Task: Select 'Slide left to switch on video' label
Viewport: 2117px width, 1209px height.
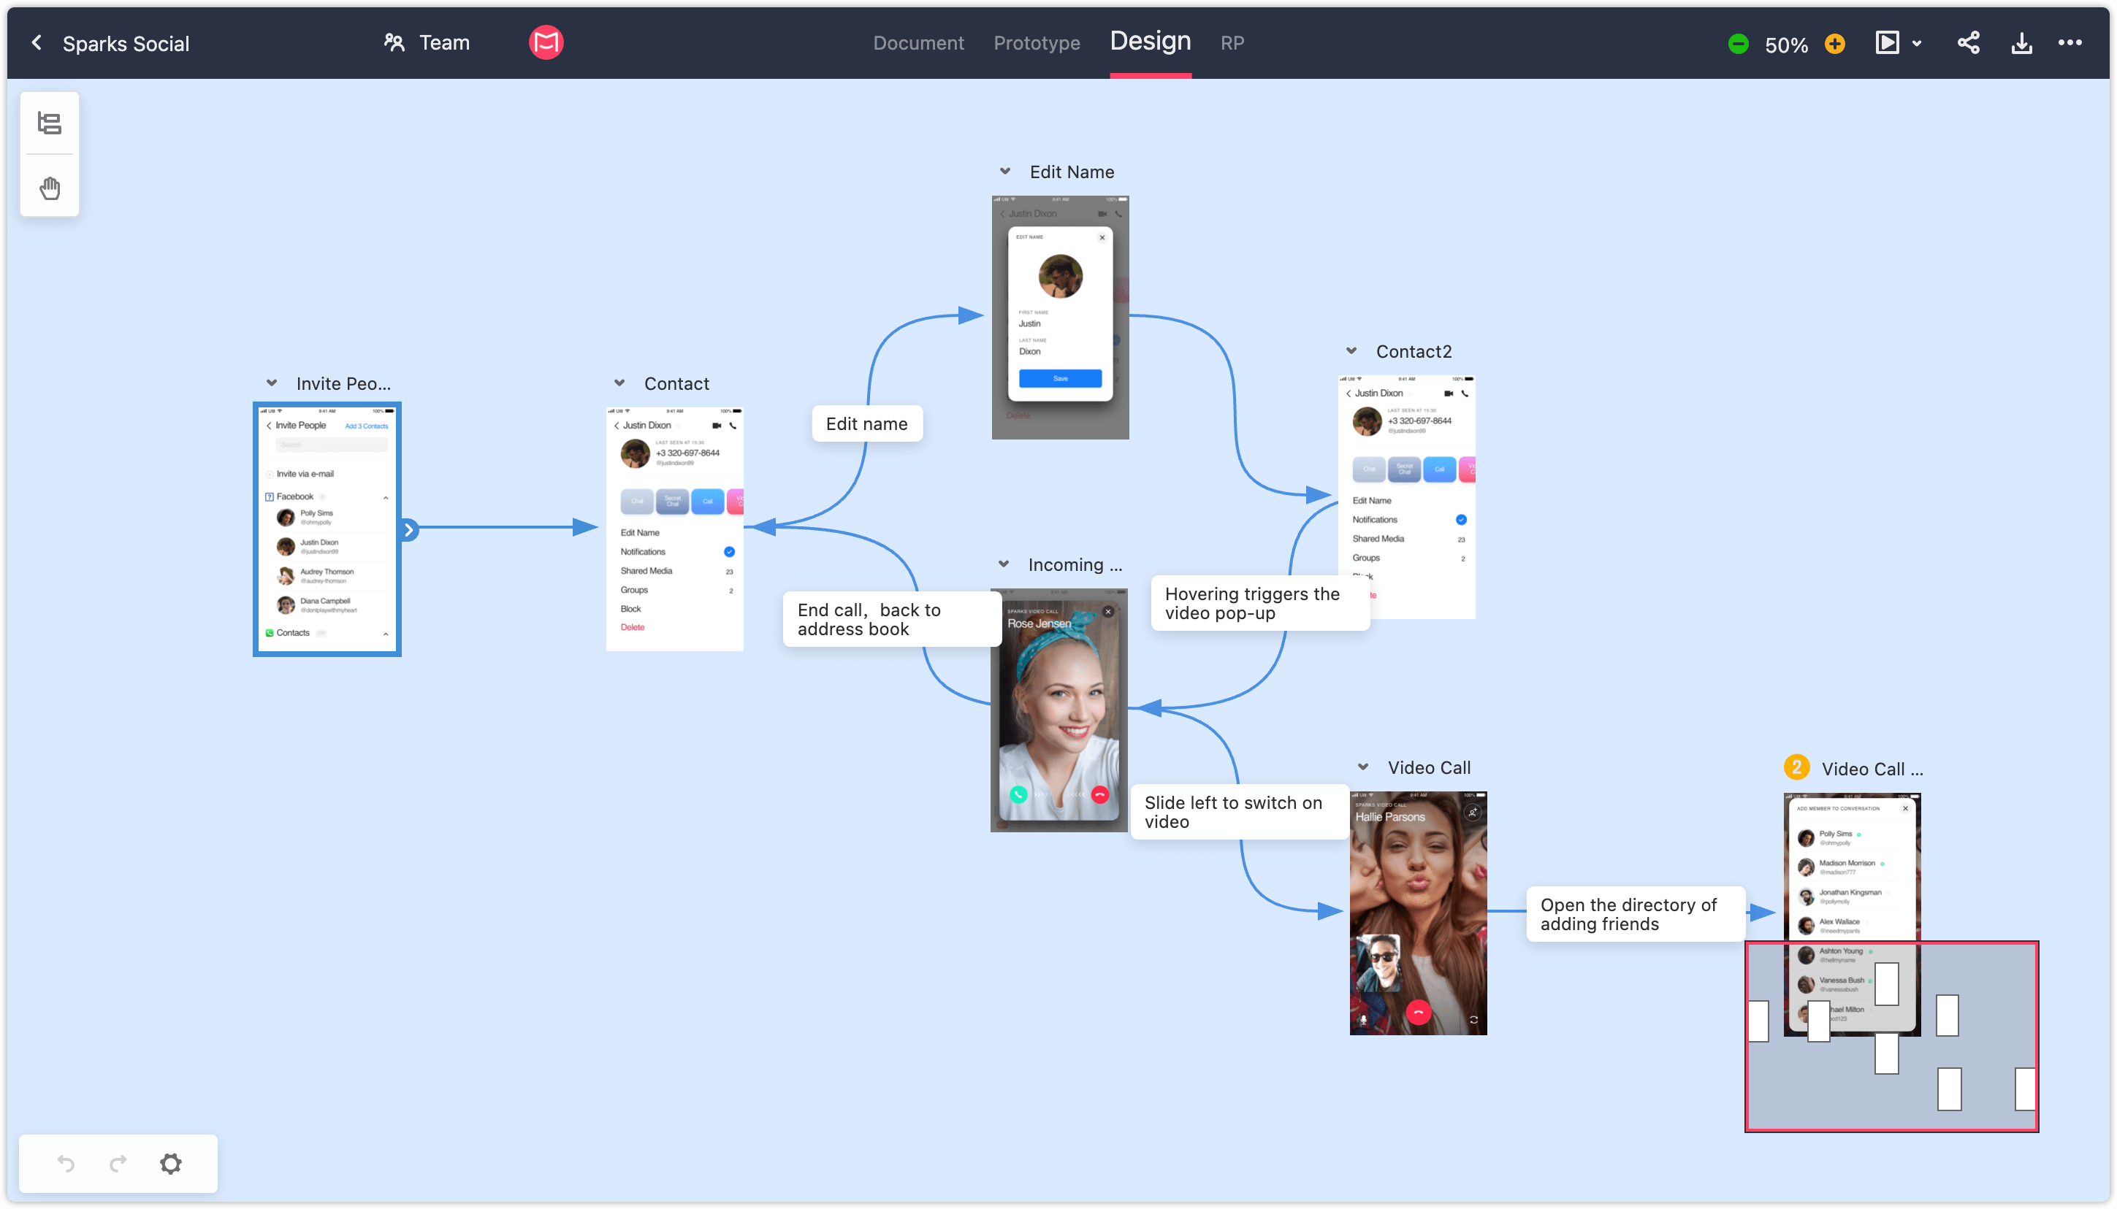Action: (1239, 811)
